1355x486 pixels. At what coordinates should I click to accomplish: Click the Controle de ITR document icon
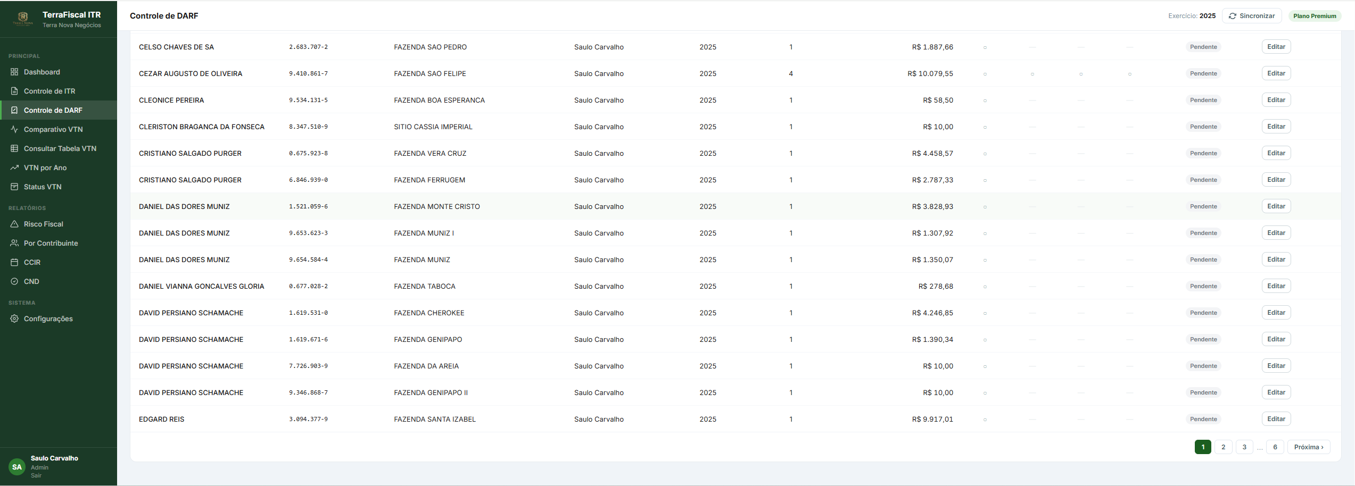coord(14,91)
